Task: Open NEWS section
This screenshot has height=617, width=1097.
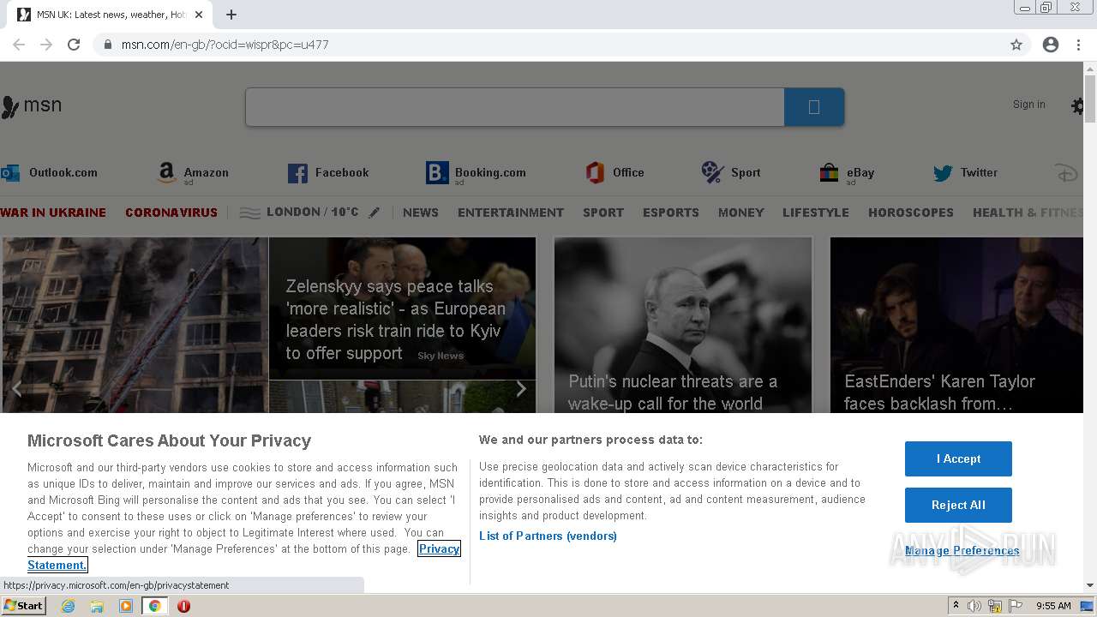Action: [421, 213]
